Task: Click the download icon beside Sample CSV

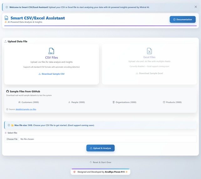Action: click(40, 74)
